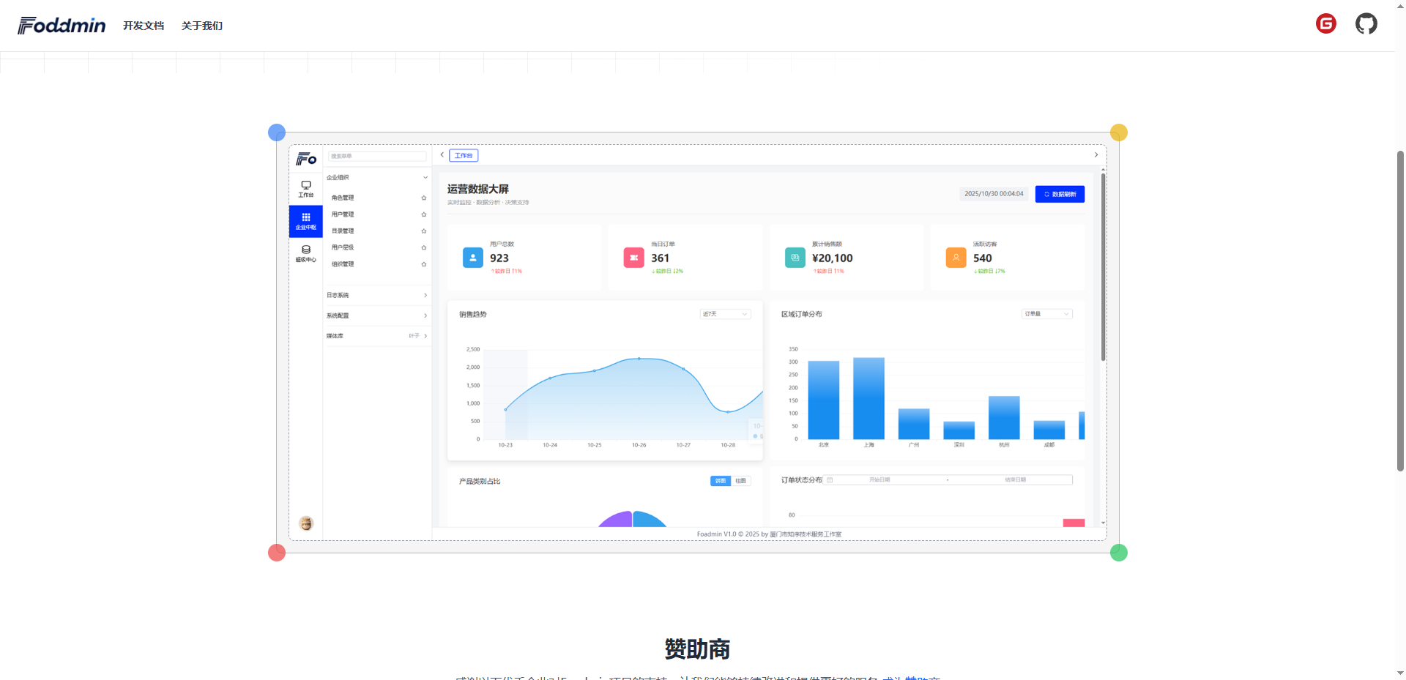Open 开发文档 in top navigation
This screenshot has height=680, width=1406.
(144, 26)
